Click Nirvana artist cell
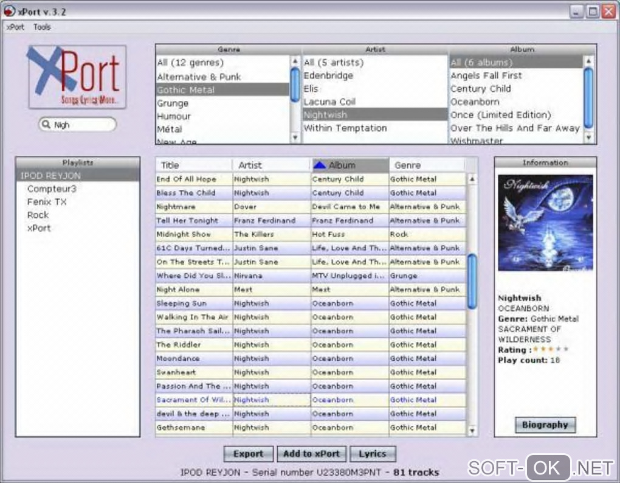Image resolution: width=620 pixels, height=483 pixels. tap(272, 276)
